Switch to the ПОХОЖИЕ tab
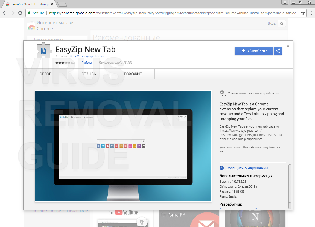This screenshot has height=227, width=315. (132, 74)
